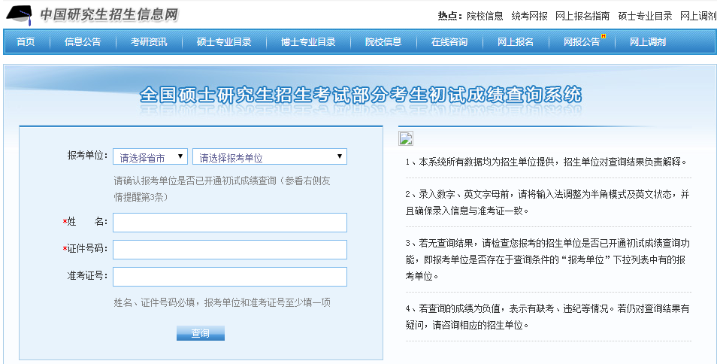The height and width of the screenshot is (364, 720).
Task: Focus the 证件号码 input field
Action: 229,250
